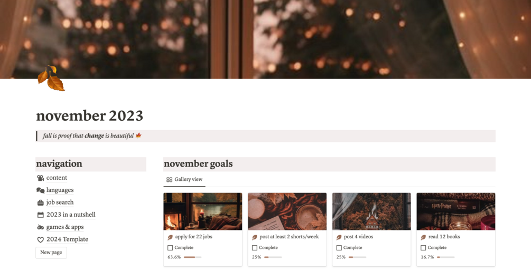Open the languages page link
The image size is (531, 271).
60,190
